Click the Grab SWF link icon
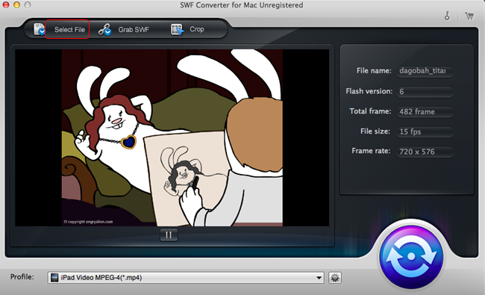 point(105,30)
